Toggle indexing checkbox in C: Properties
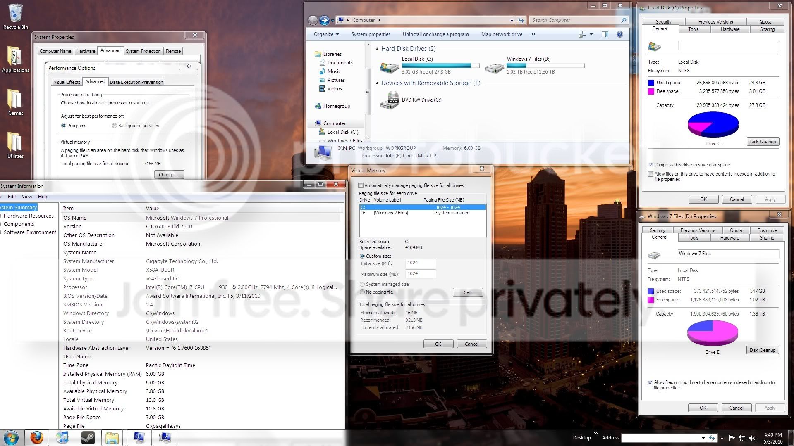The width and height of the screenshot is (794, 446). [651, 174]
